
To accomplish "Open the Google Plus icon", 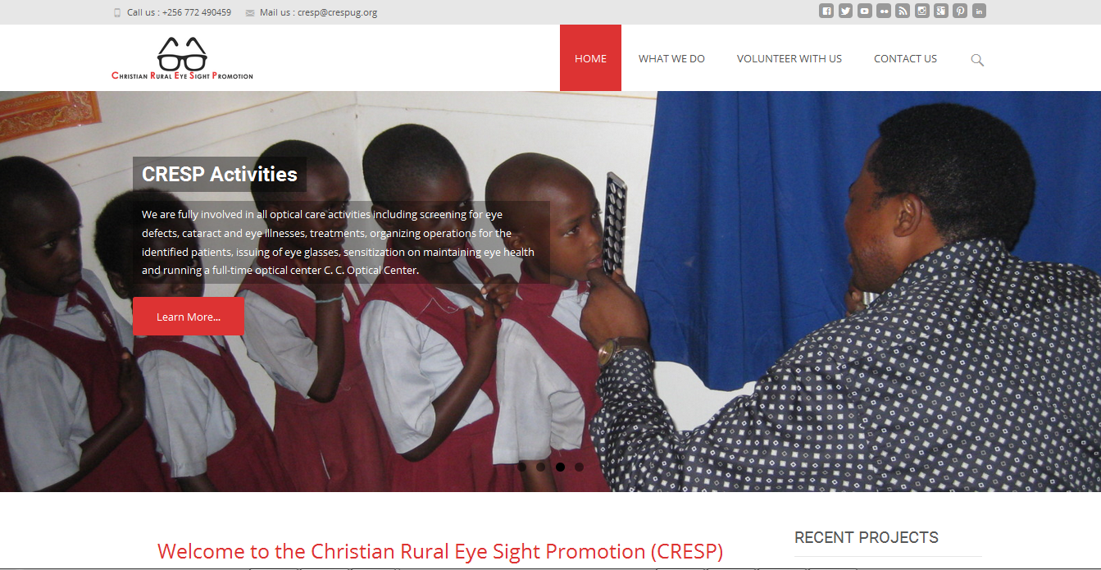I will 941,11.
